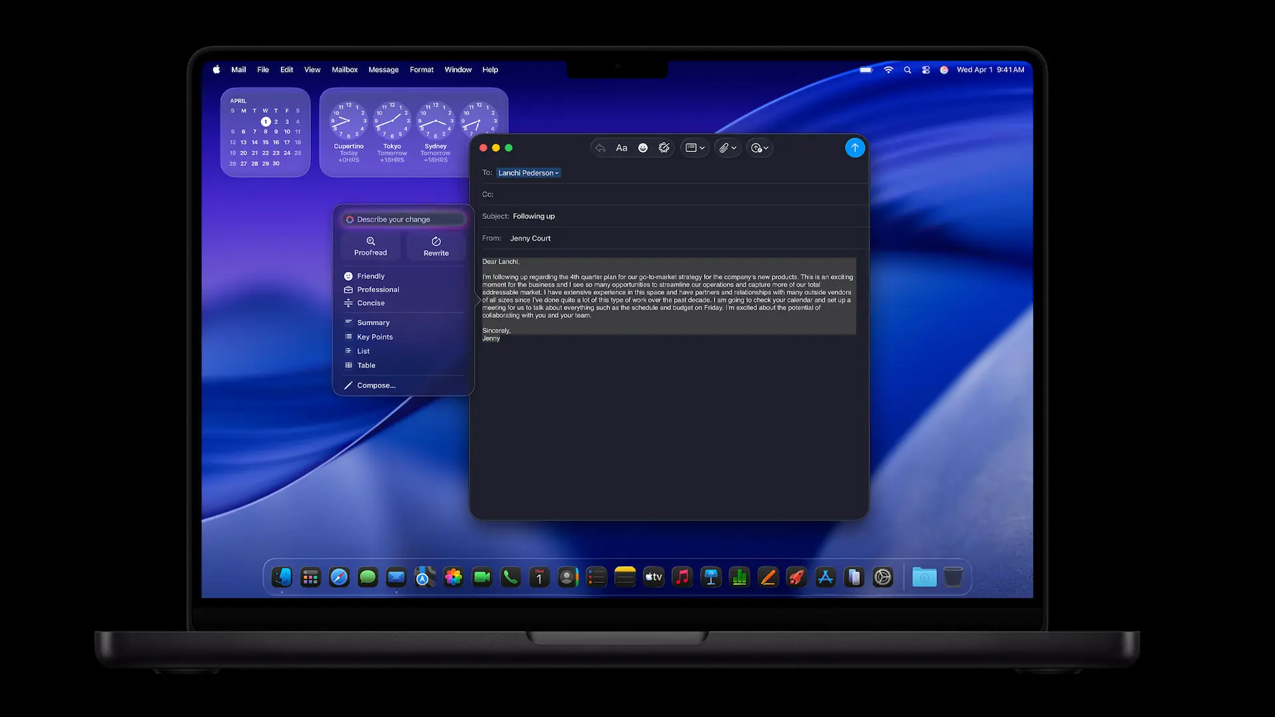The width and height of the screenshot is (1275, 717).
Task: Open Numbers from the Dock
Action: pyautogui.click(x=740, y=577)
